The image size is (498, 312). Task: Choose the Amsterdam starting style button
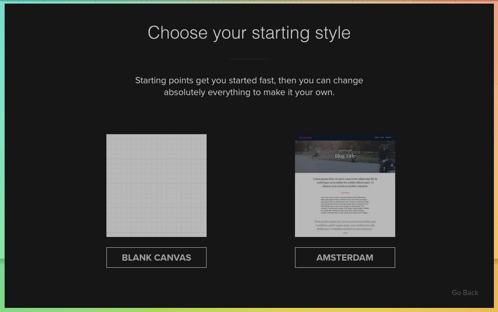pos(345,258)
